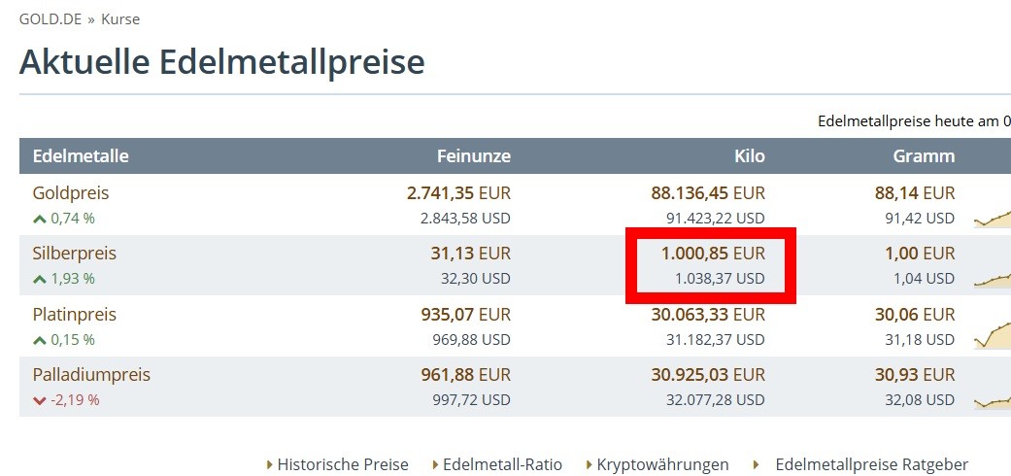Open the Palladiumpreis link

(x=91, y=374)
